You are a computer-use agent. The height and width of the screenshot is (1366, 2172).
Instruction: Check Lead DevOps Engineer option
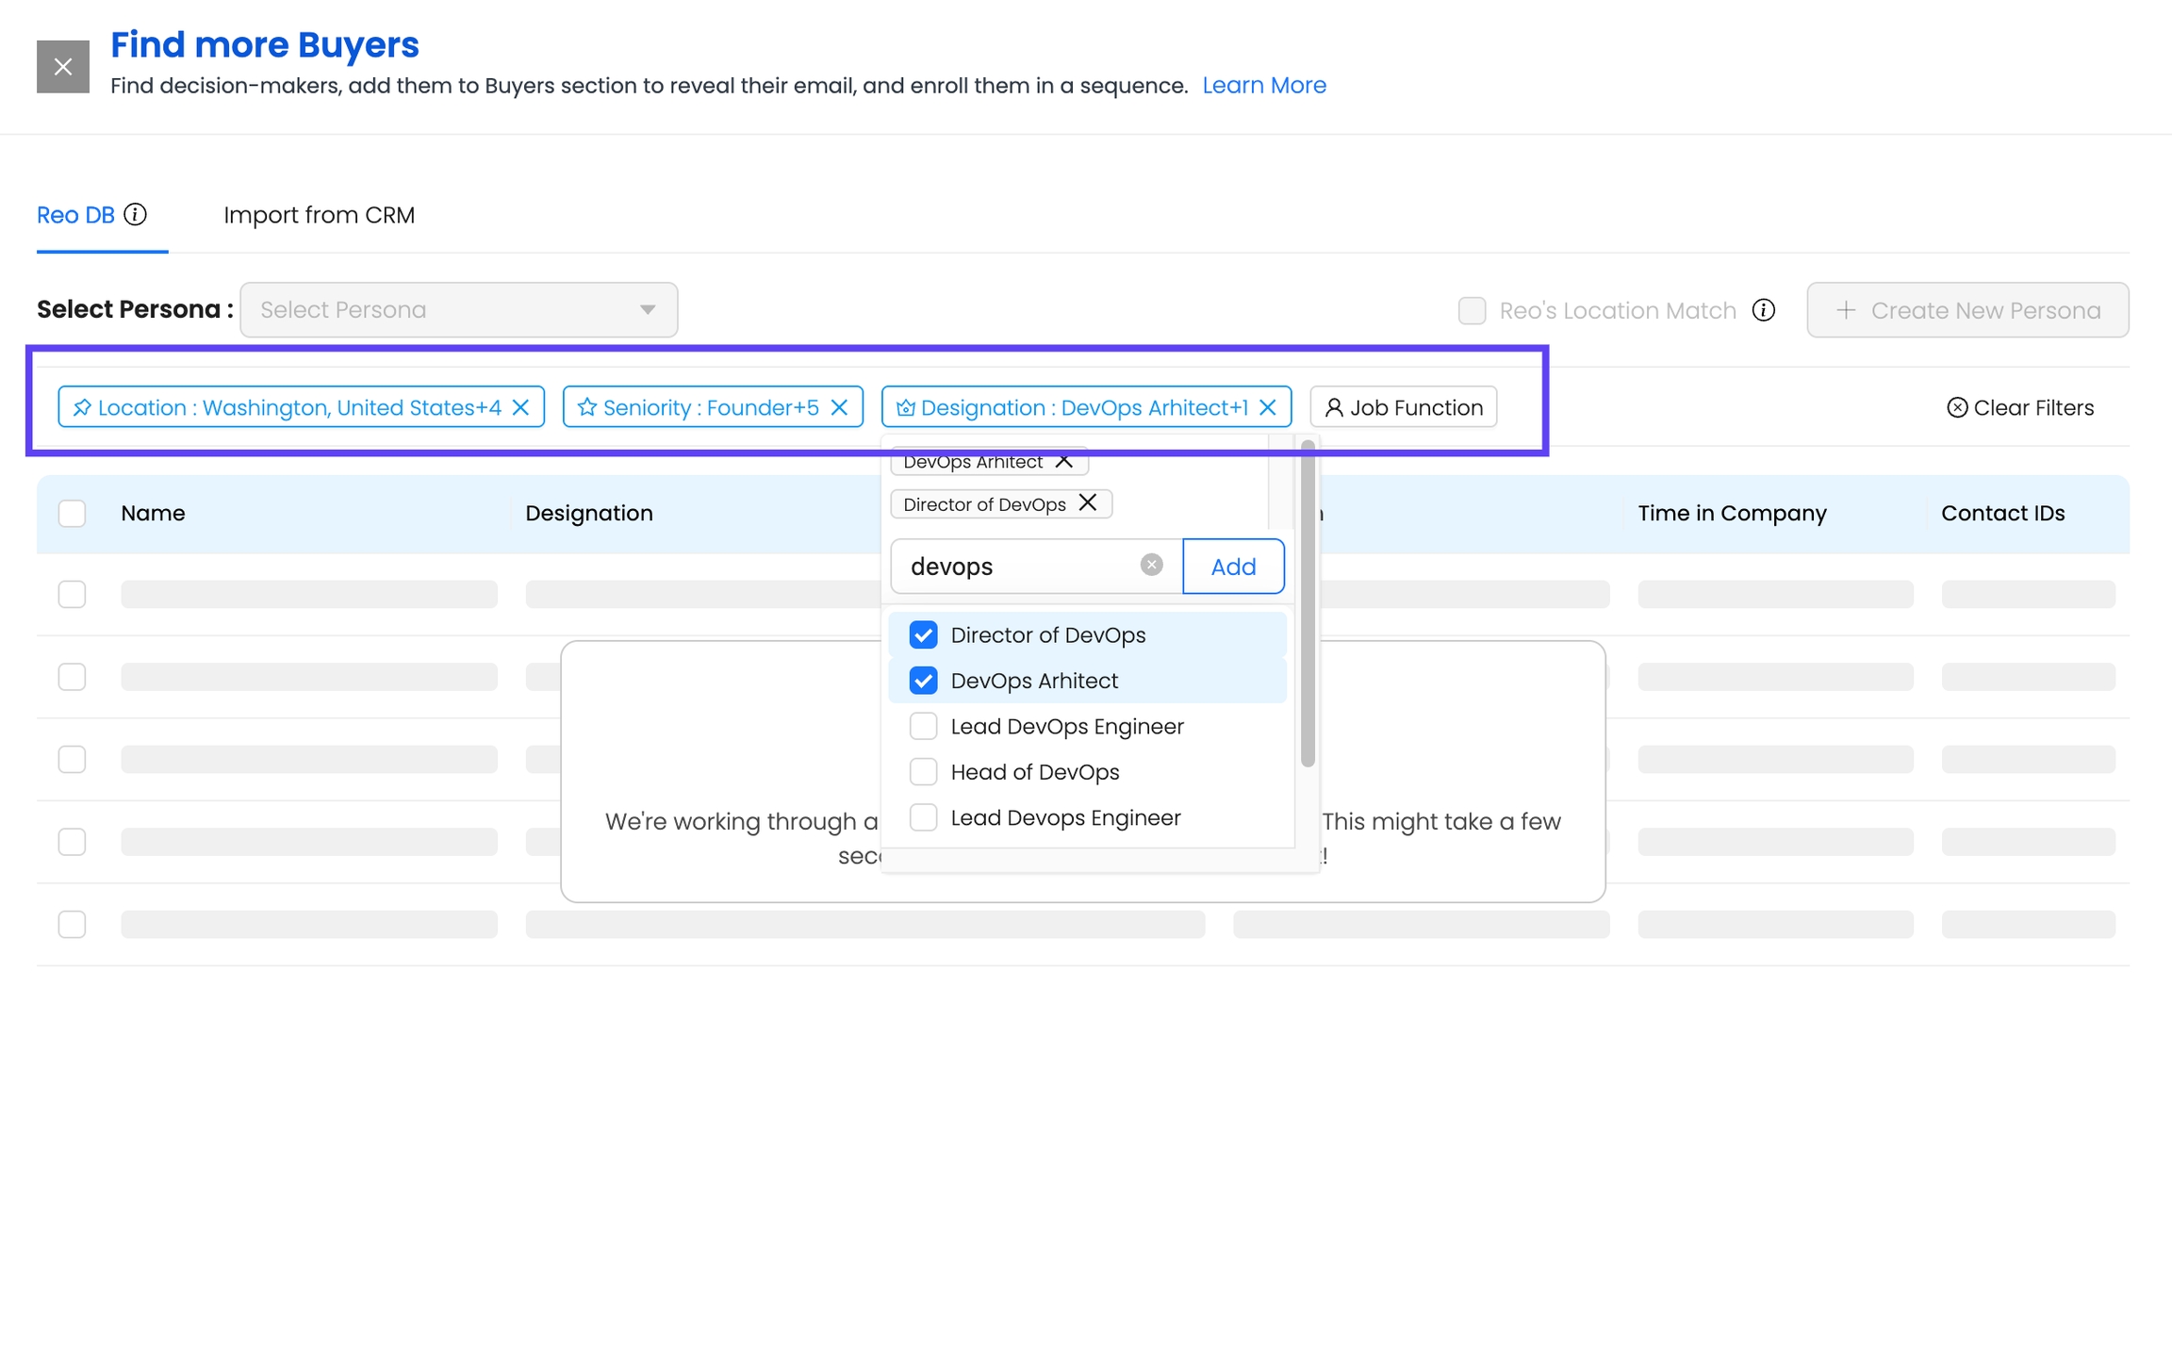923,727
